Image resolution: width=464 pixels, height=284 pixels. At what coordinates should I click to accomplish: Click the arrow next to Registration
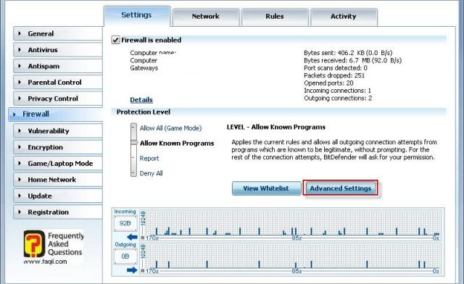tap(20, 212)
